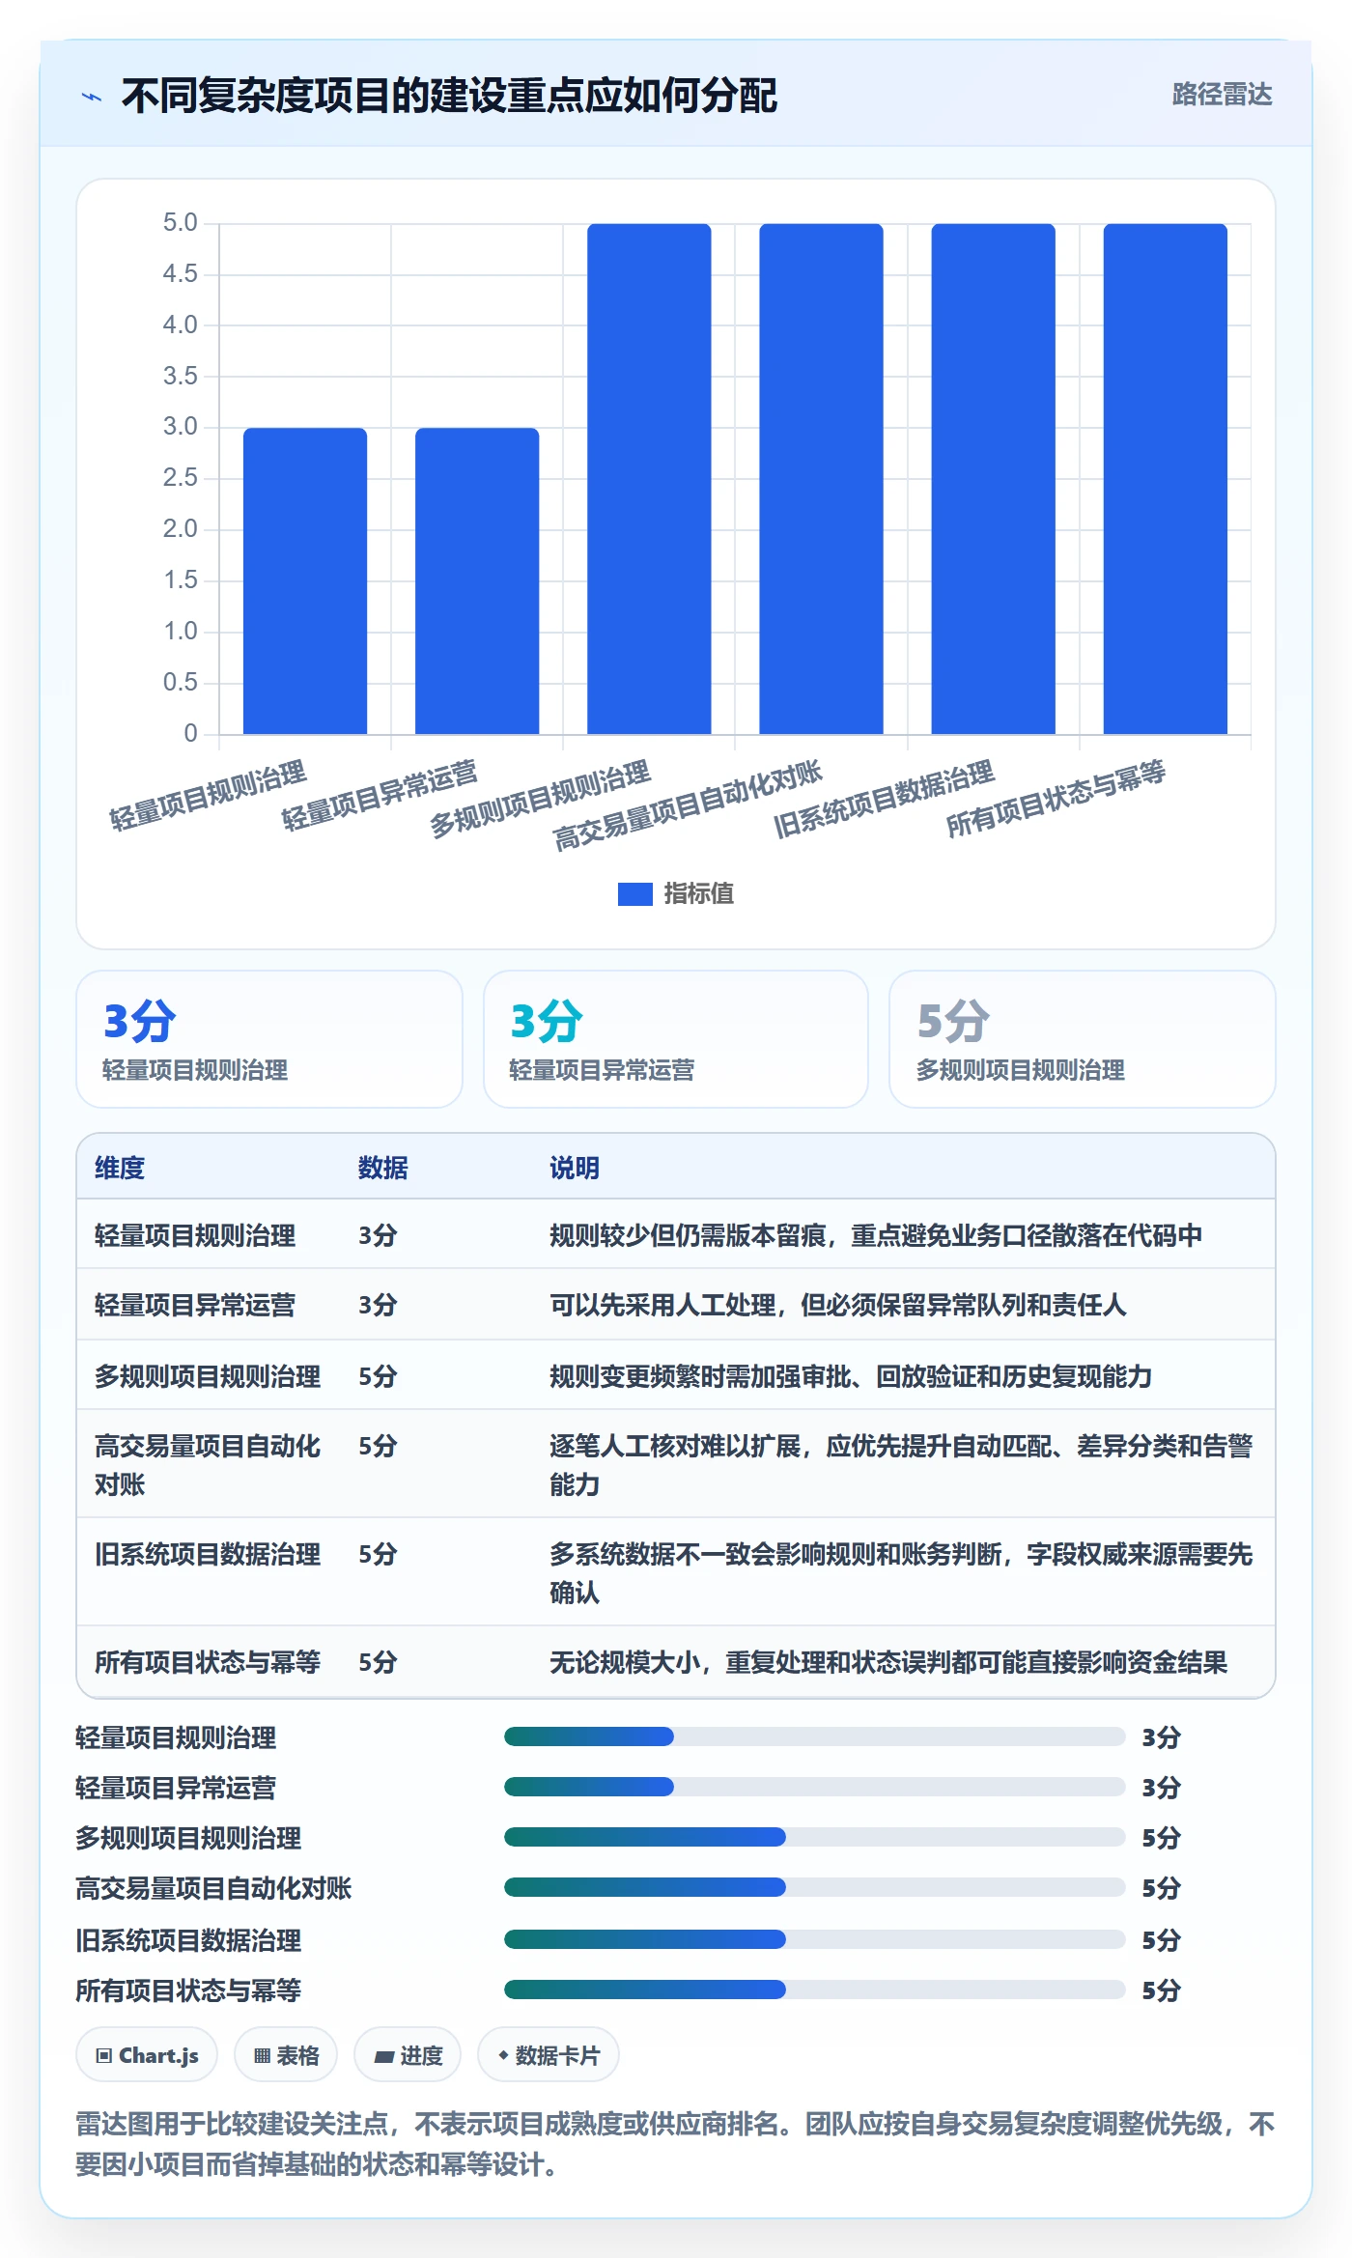Click the 数据卡片 tag chip
This screenshot has height=2258, width=1352.
[x=549, y=2055]
